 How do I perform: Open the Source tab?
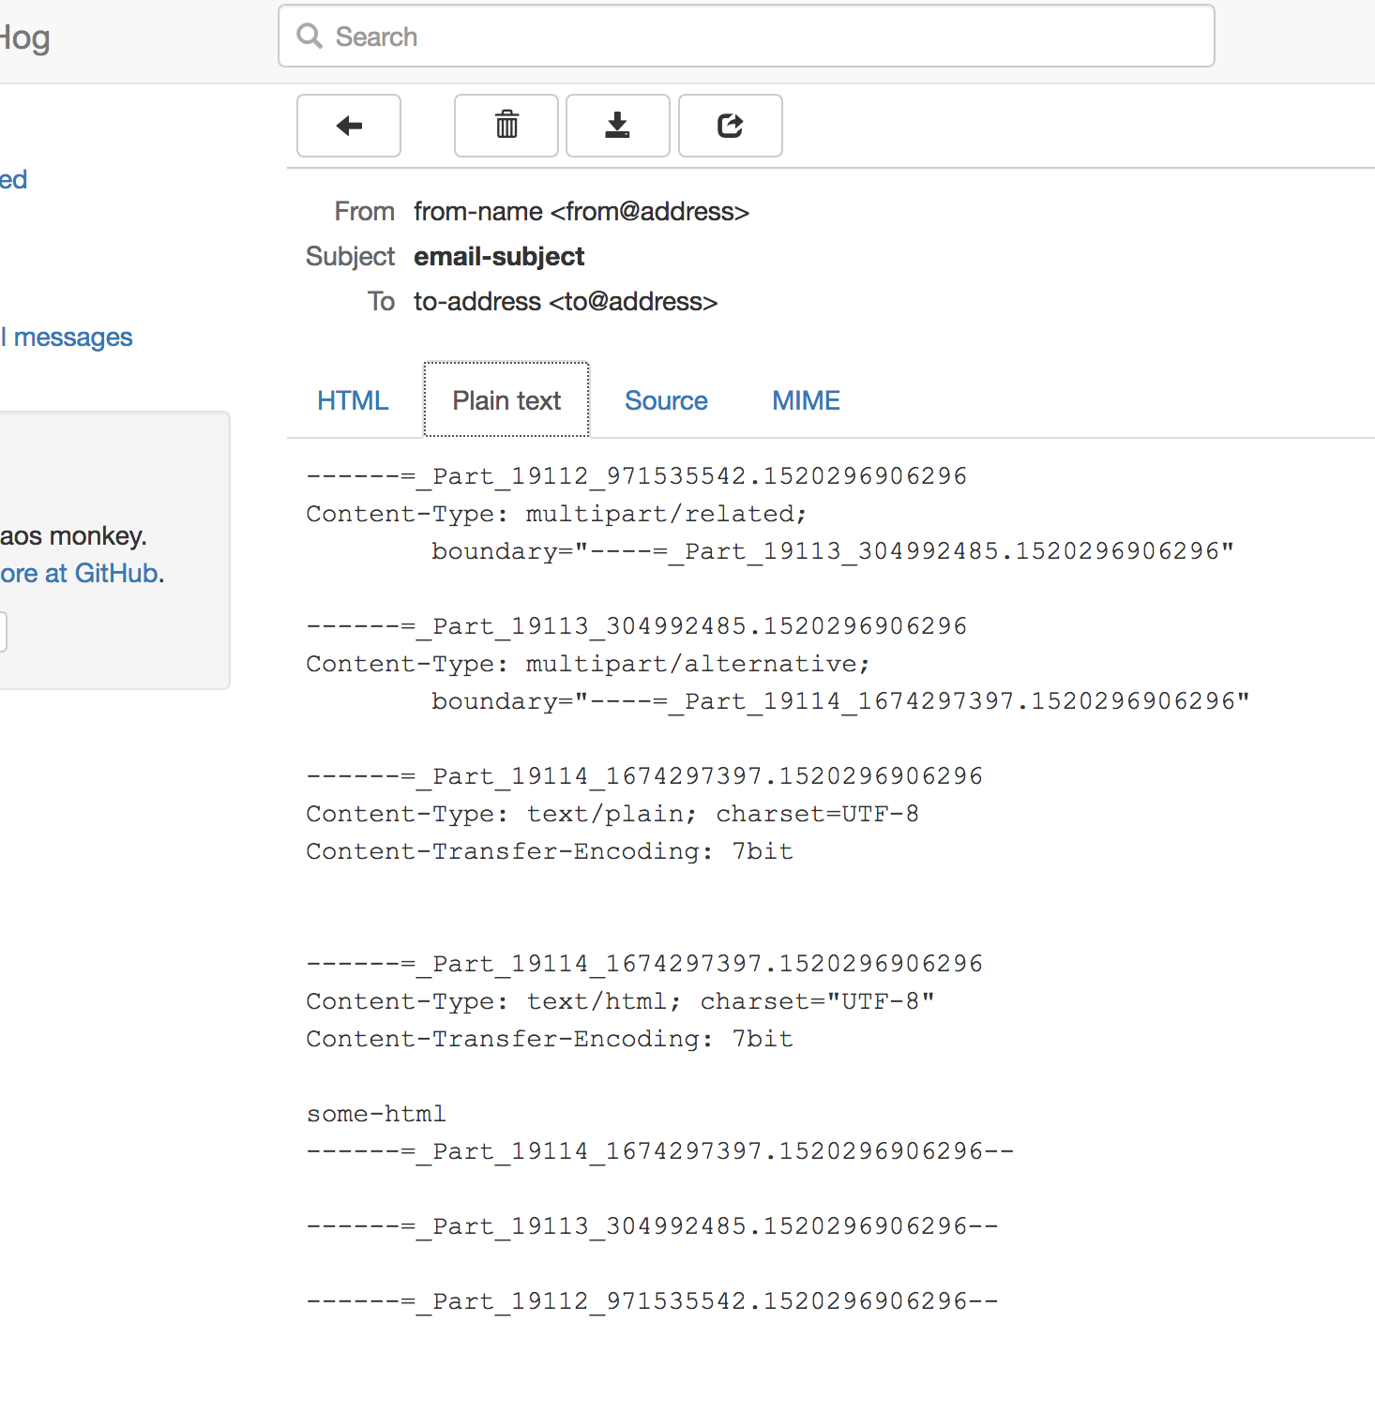click(x=666, y=400)
